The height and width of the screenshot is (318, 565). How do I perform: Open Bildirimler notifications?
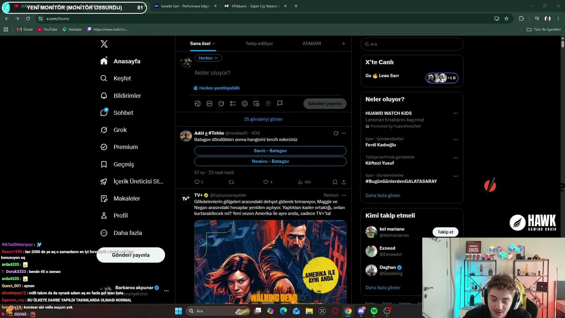click(121, 95)
